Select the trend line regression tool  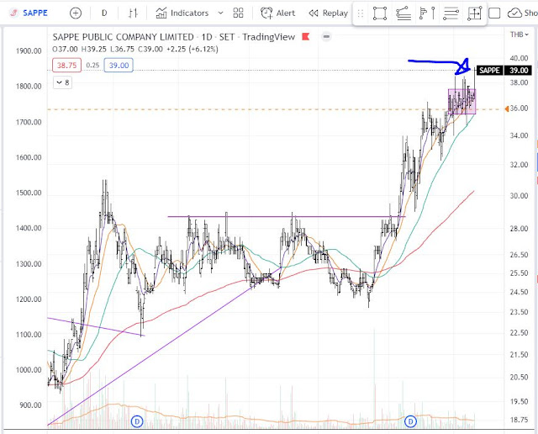403,13
